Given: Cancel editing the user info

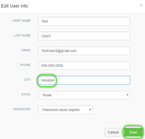Looking at the screenshot, I should pos(113,132).
